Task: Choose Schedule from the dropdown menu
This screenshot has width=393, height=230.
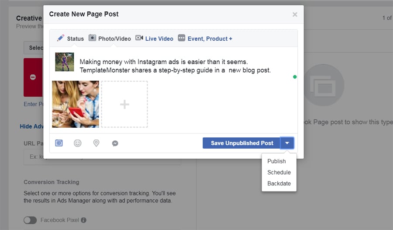Action: (279, 172)
